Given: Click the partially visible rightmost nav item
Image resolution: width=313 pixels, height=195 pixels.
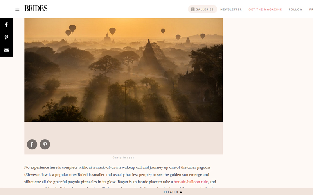Looking at the screenshot, I should click(311, 9).
